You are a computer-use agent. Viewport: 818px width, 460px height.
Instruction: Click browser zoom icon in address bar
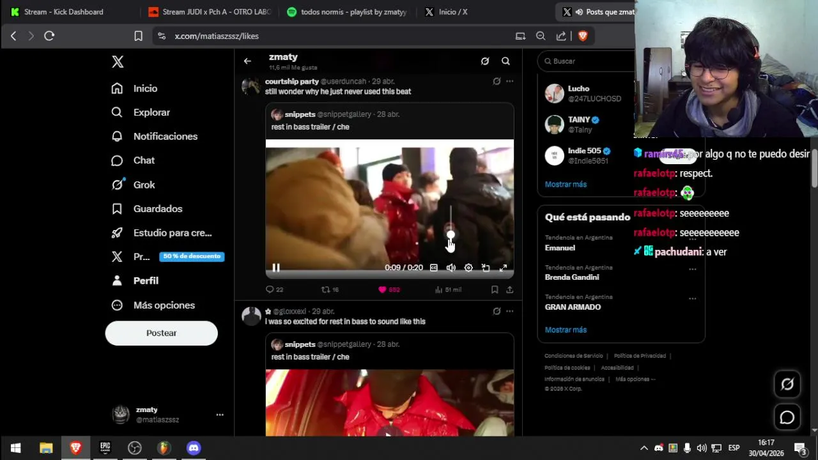[x=541, y=36]
